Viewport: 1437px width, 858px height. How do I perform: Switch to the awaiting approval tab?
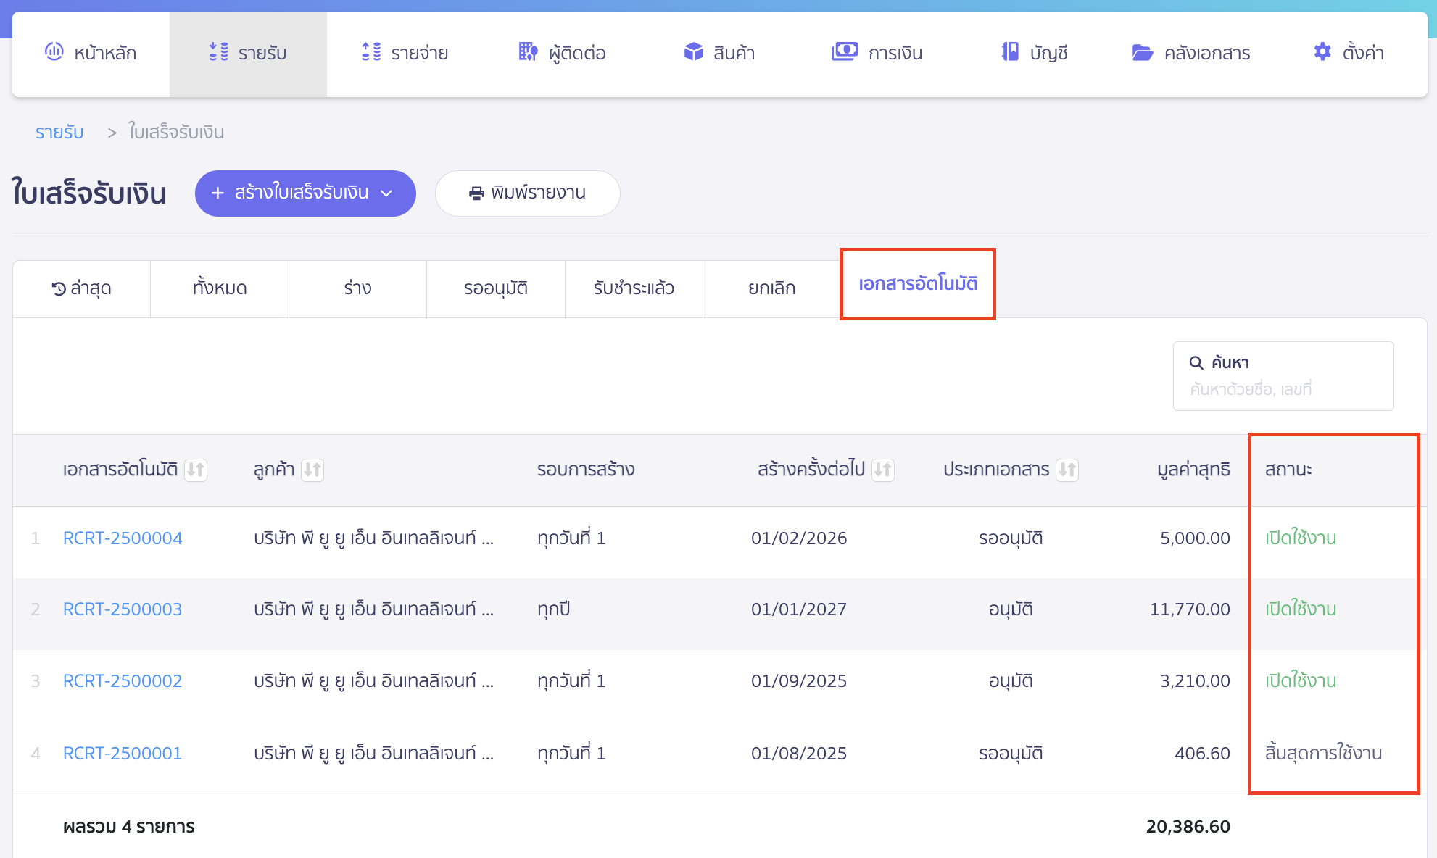(x=495, y=288)
